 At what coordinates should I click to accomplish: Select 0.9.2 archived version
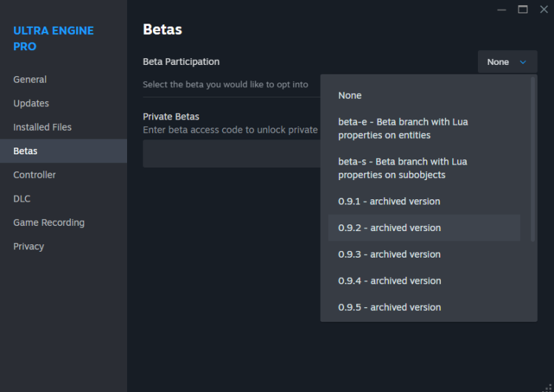pyautogui.click(x=389, y=228)
